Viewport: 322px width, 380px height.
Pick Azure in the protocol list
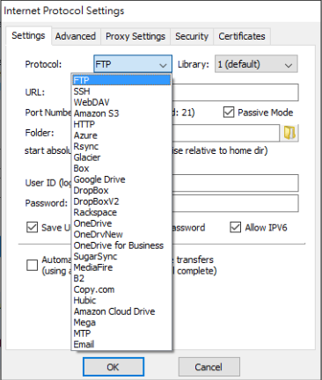pyautogui.click(x=121, y=135)
